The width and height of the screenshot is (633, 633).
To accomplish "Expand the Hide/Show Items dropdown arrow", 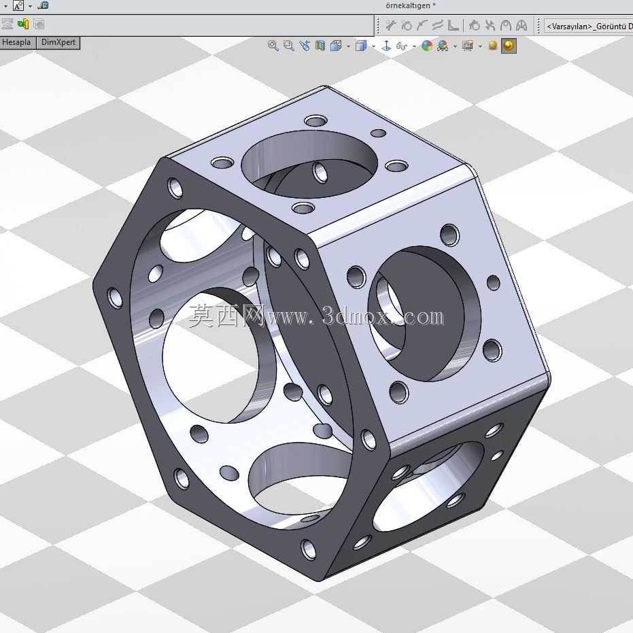I will [x=414, y=46].
